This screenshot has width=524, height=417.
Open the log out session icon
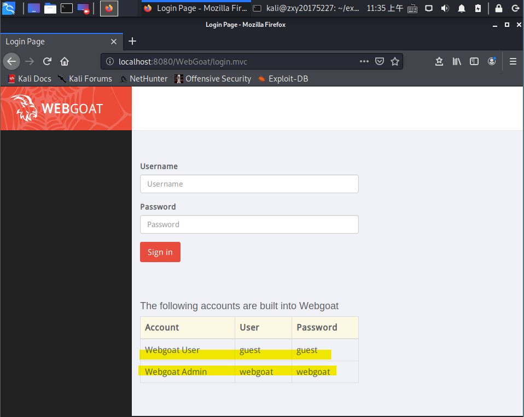(515, 8)
